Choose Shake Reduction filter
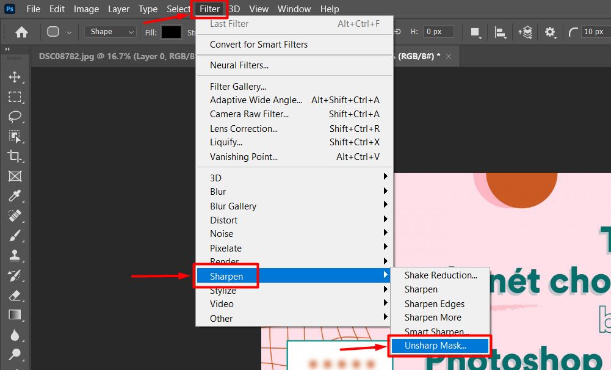 [x=440, y=275]
